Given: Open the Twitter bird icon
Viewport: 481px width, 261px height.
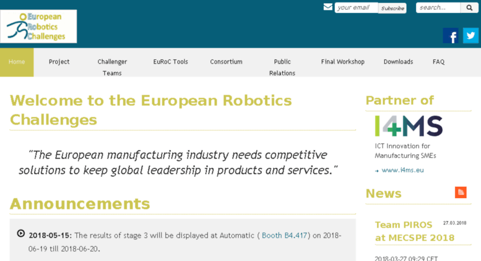Looking at the screenshot, I should 470,35.
